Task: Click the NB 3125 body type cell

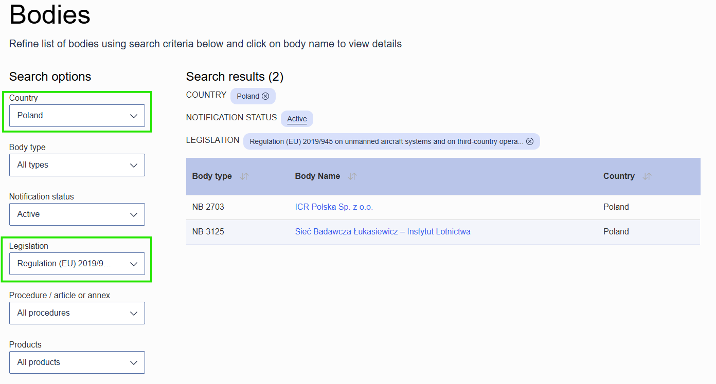Action: (208, 232)
